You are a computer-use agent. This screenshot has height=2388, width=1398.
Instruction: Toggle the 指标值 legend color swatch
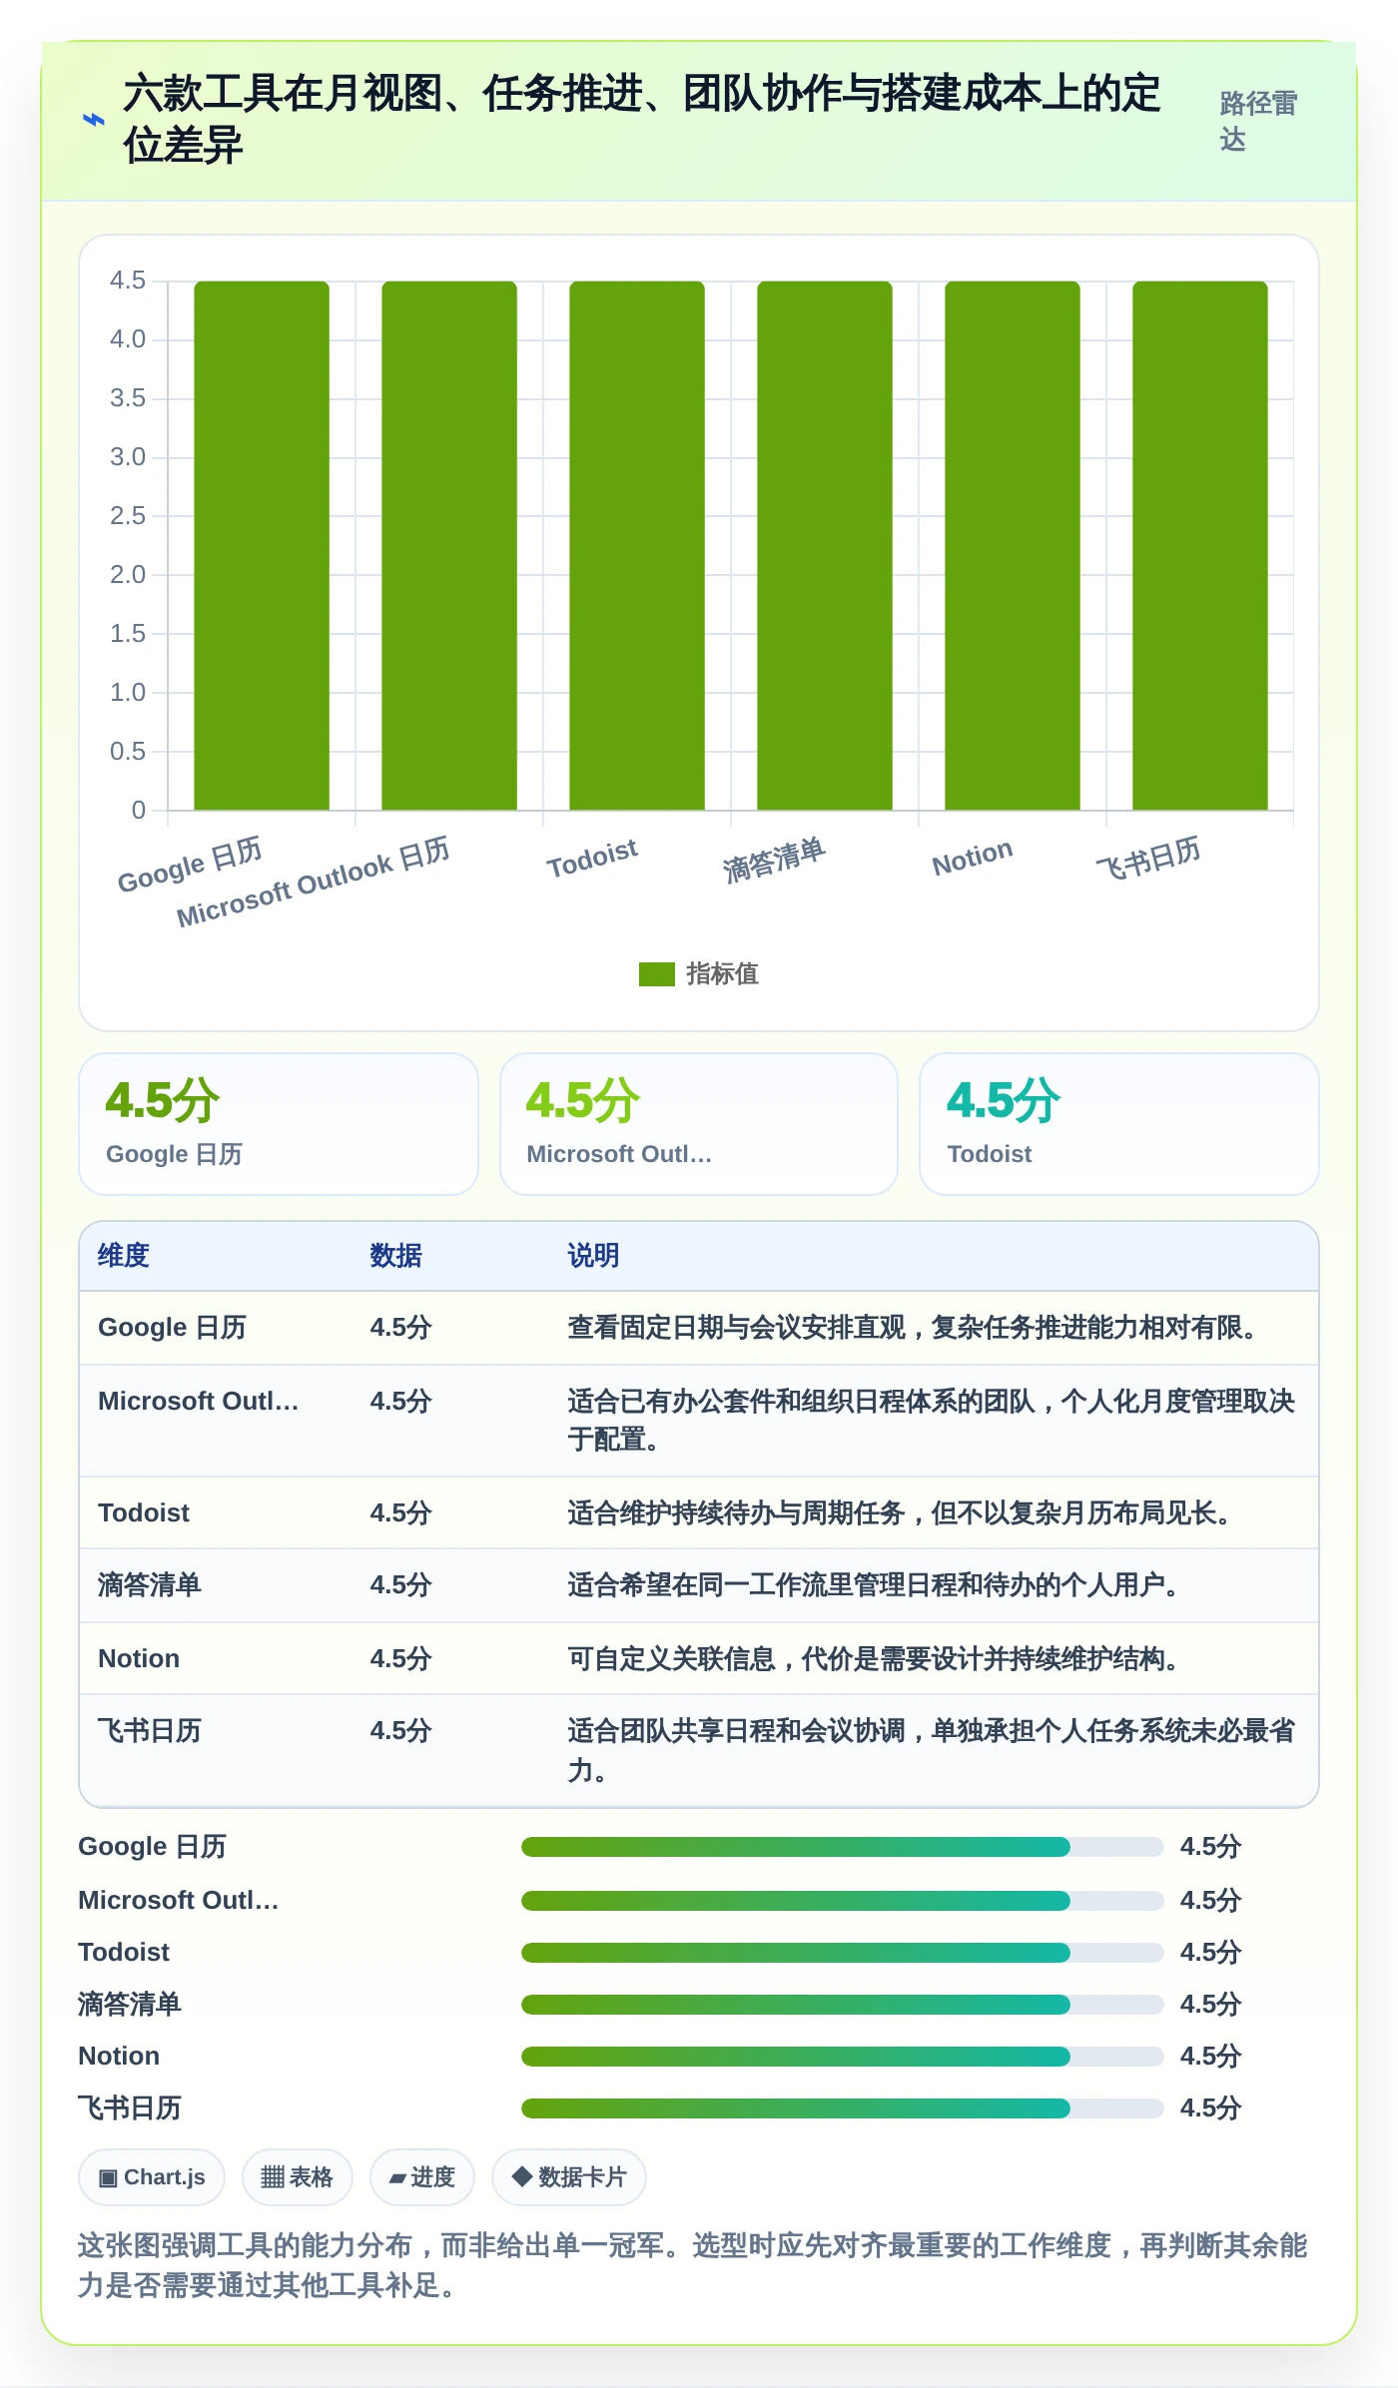click(656, 973)
